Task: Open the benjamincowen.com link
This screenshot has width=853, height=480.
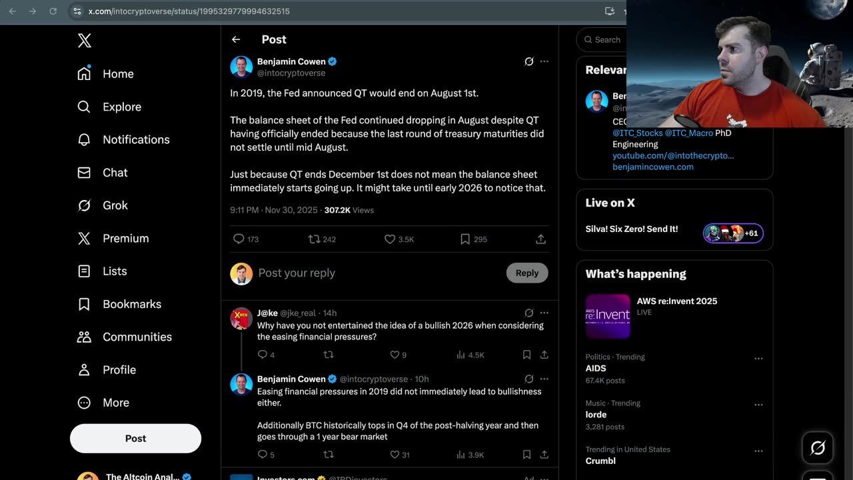Action: [x=653, y=167]
